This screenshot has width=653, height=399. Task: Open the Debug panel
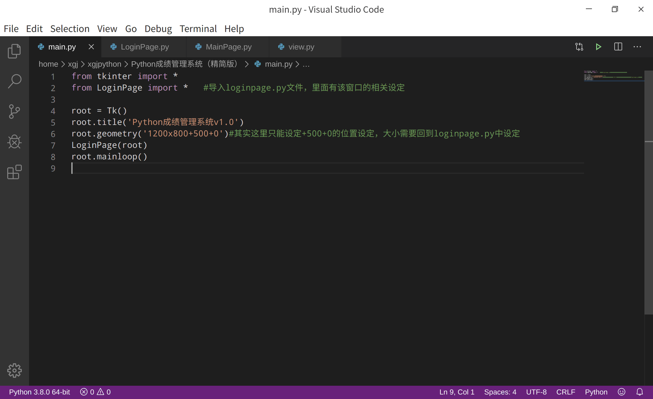14,142
